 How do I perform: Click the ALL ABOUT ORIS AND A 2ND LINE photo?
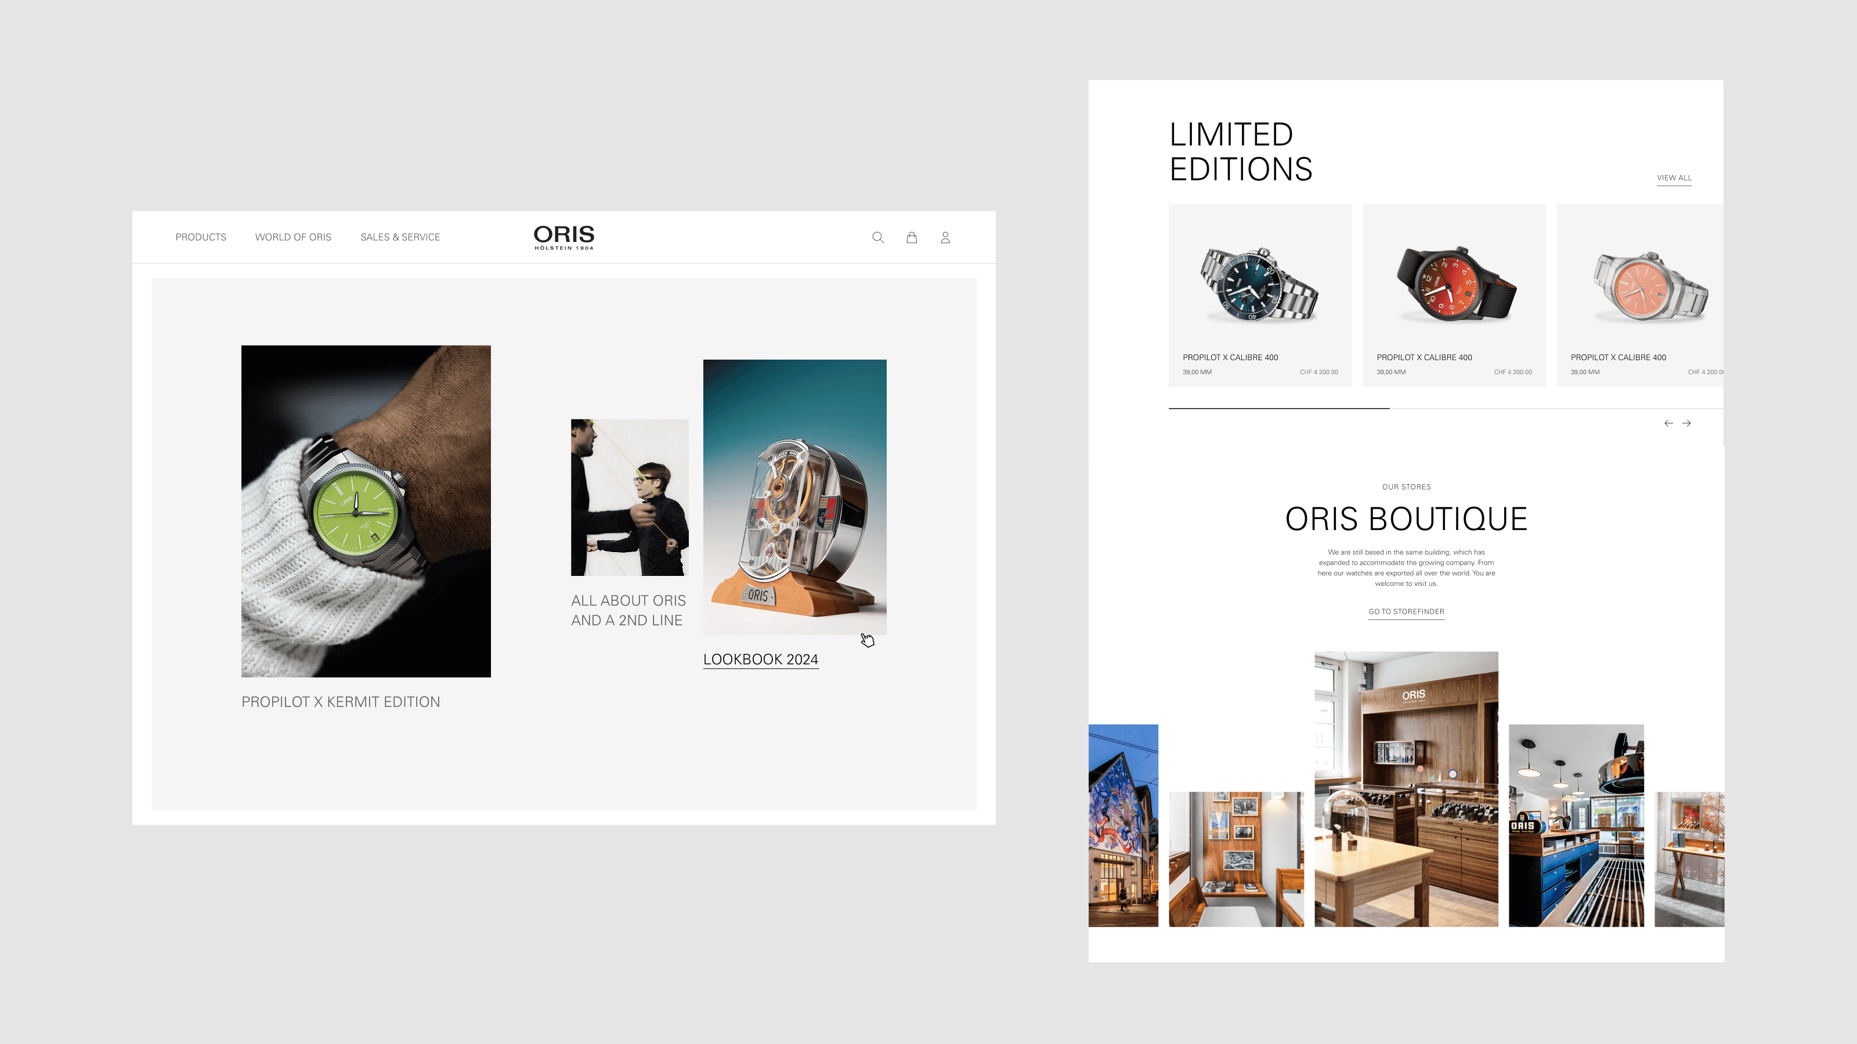(629, 497)
